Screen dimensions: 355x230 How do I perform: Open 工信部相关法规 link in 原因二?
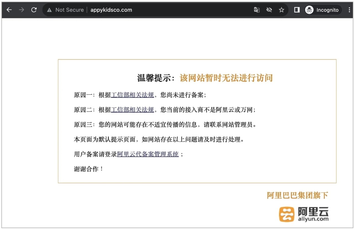click(x=132, y=110)
